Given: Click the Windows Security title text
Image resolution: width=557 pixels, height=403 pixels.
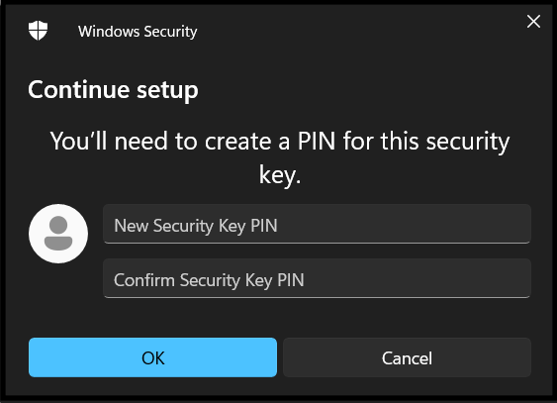Looking at the screenshot, I should [x=138, y=32].
